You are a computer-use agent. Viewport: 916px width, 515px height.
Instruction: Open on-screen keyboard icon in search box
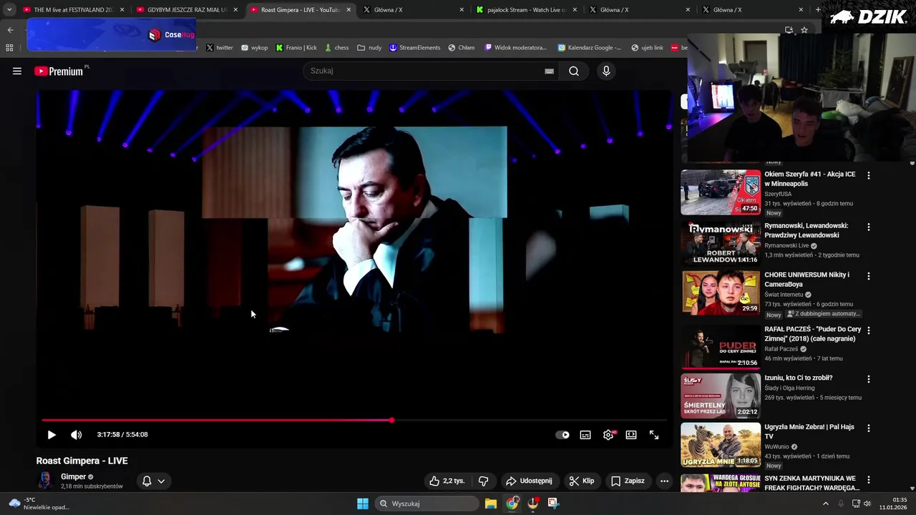[549, 71]
